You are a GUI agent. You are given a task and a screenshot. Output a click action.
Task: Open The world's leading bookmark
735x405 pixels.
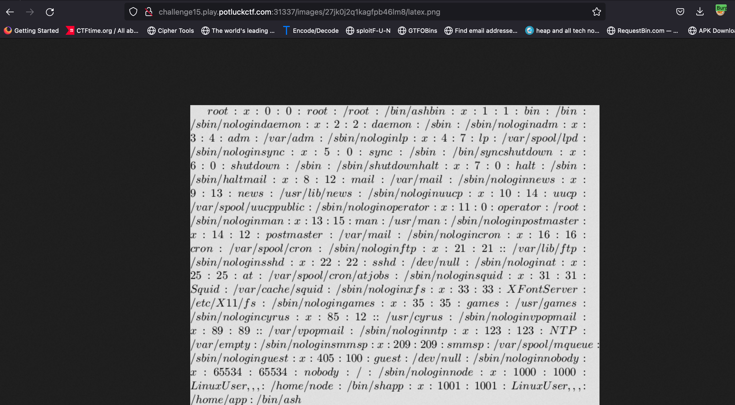238,30
